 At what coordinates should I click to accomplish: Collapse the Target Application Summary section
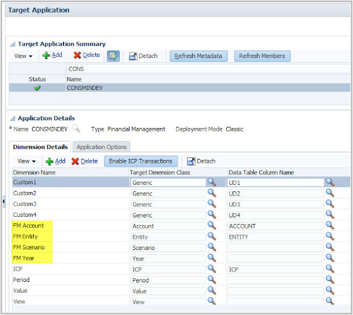(13, 44)
